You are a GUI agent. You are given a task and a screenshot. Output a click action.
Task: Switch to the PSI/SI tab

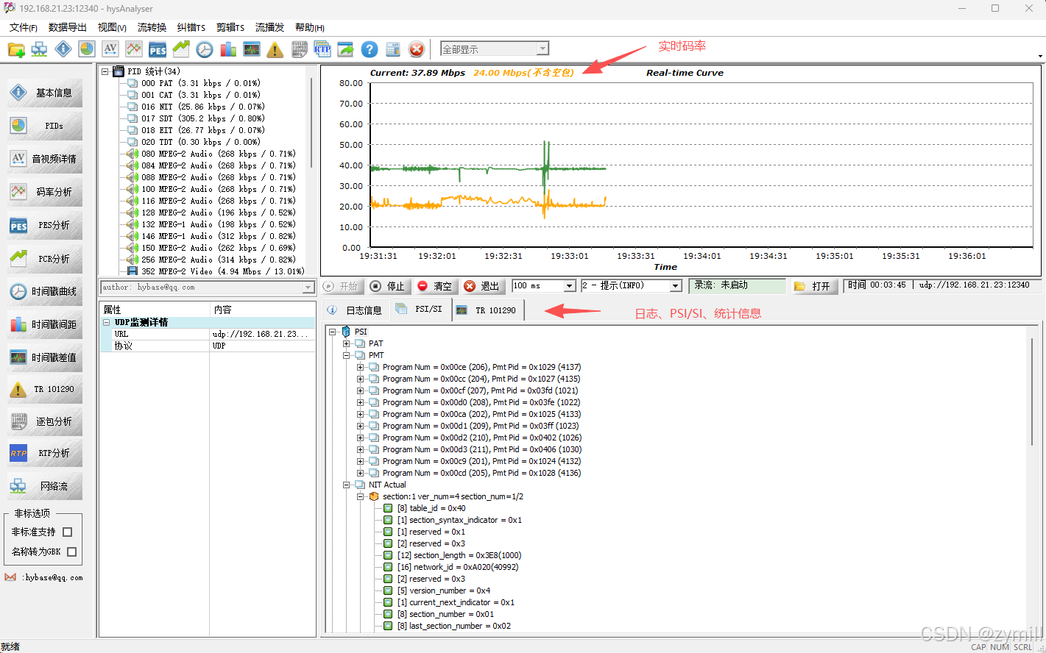coord(420,310)
